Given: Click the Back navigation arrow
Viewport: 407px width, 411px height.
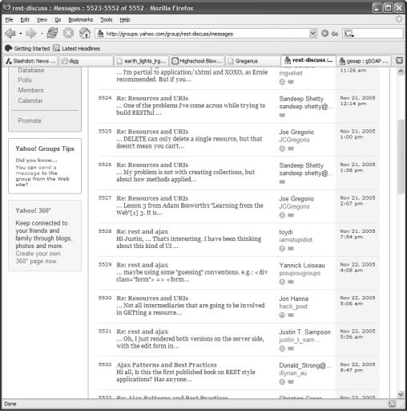Looking at the screenshot, I should click(x=10, y=34).
